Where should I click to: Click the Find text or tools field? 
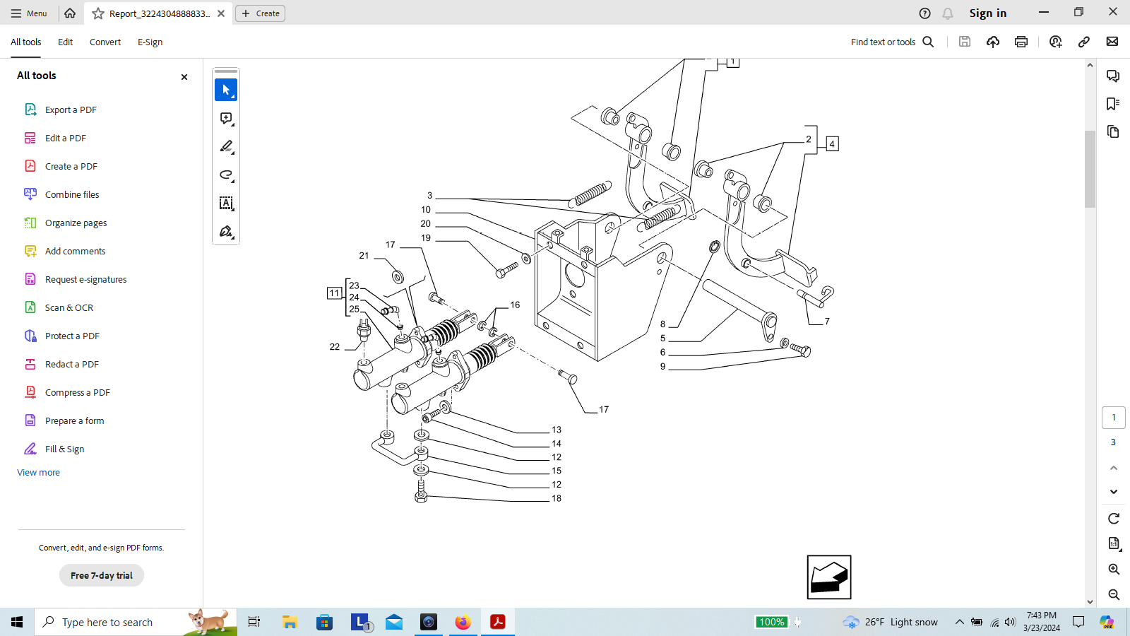click(883, 42)
